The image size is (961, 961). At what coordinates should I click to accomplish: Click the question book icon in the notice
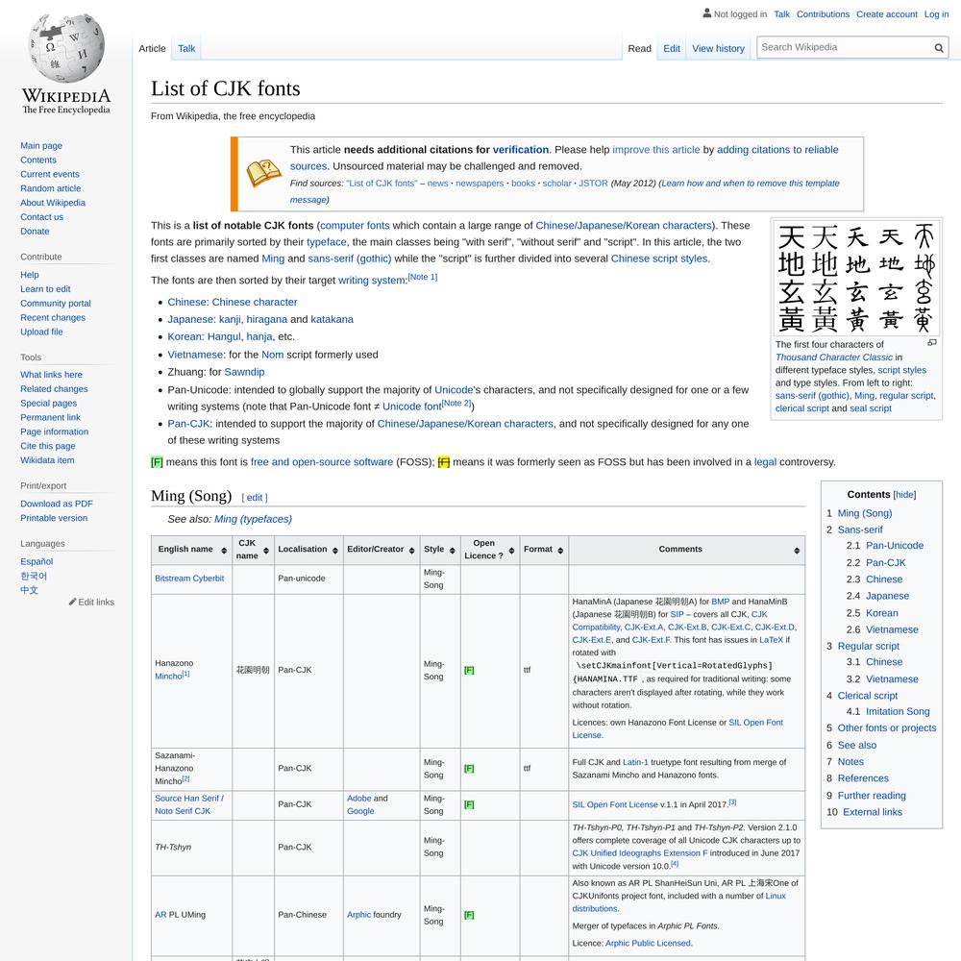263,174
